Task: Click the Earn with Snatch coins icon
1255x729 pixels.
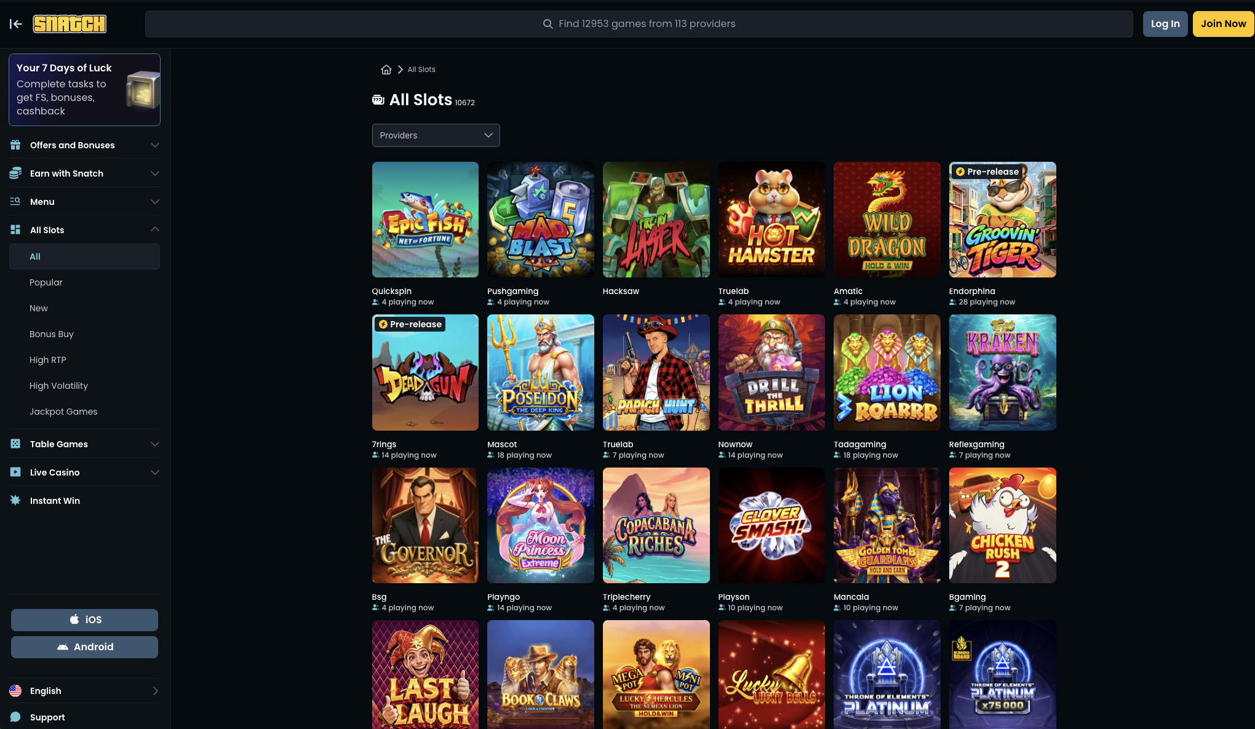Action: click(15, 173)
